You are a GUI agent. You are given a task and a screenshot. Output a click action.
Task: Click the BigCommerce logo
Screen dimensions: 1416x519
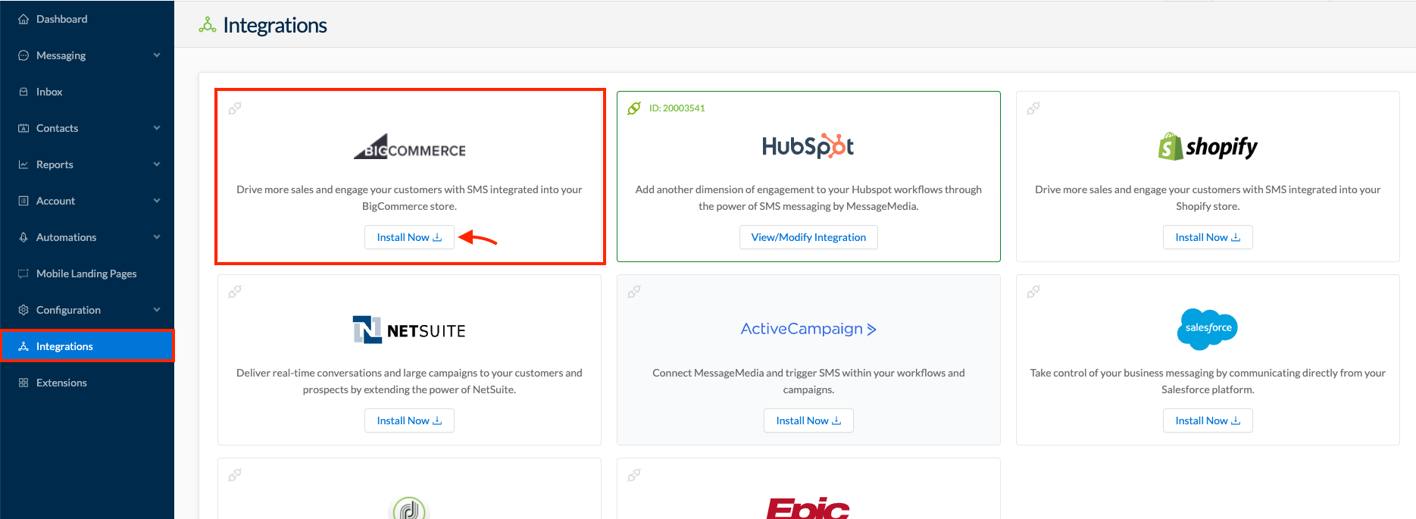click(409, 147)
